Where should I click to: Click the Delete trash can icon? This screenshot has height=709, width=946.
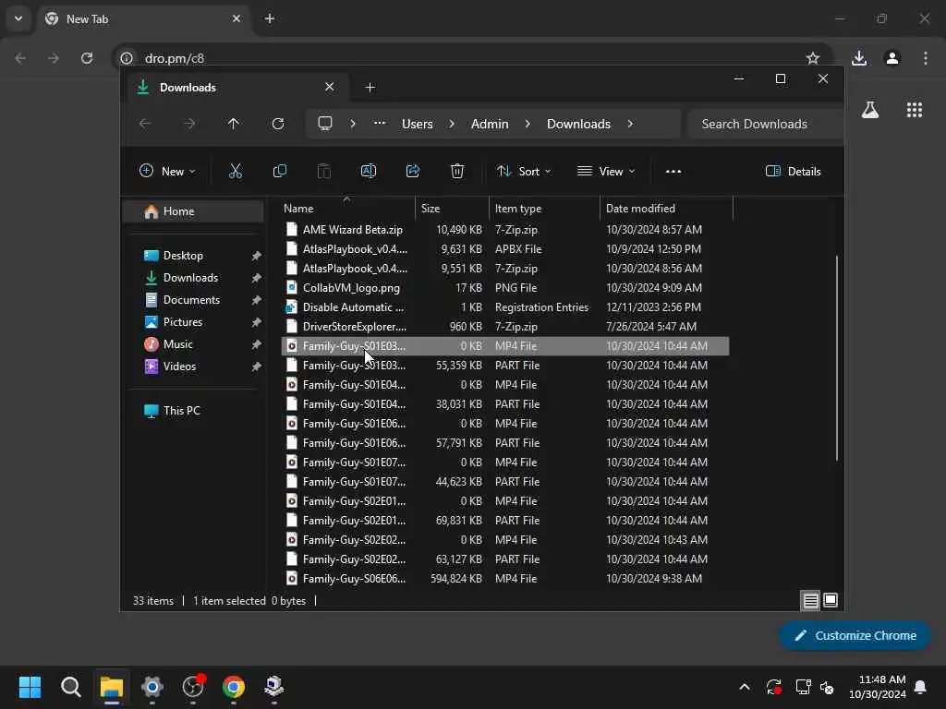[x=457, y=171]
